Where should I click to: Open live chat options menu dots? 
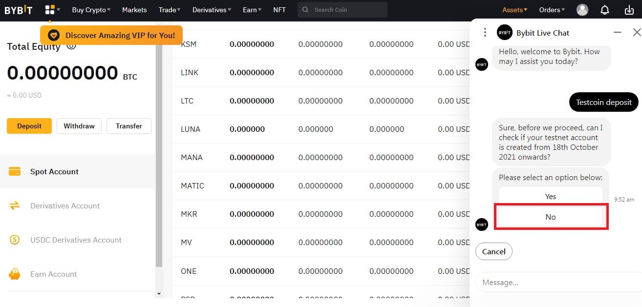click(x=485, y=32)
